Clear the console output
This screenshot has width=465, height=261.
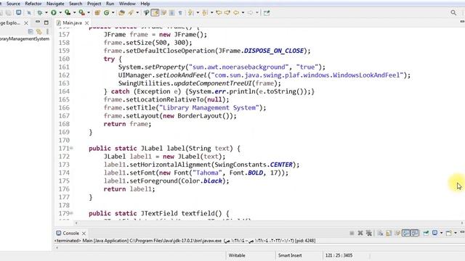(x=380, y=233)
